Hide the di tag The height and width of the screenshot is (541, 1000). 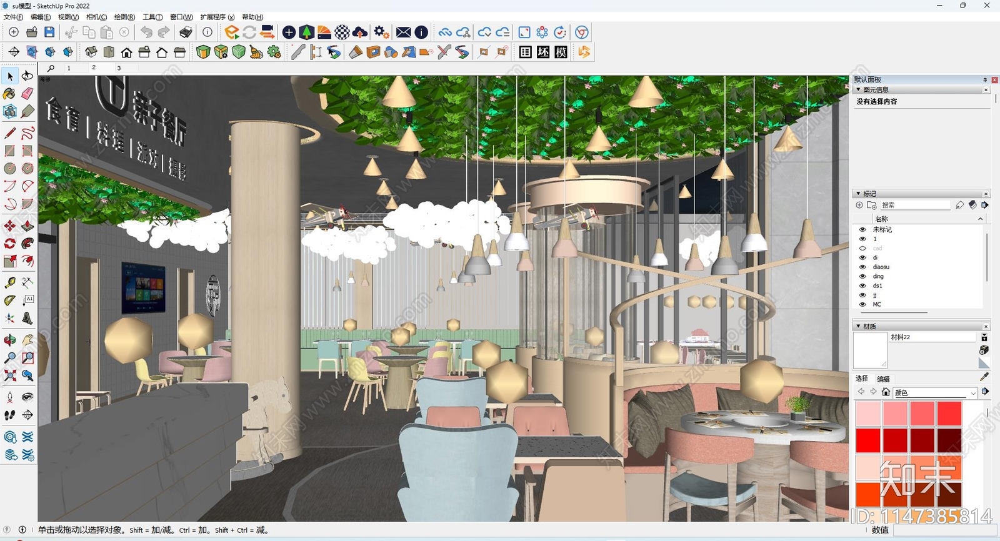pos(862,257)
